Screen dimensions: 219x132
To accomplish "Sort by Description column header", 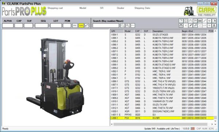I will pyautogui.click(x=166, y=31).
